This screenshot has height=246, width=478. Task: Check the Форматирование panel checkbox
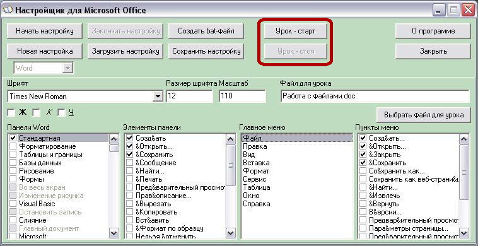[13, 146]
